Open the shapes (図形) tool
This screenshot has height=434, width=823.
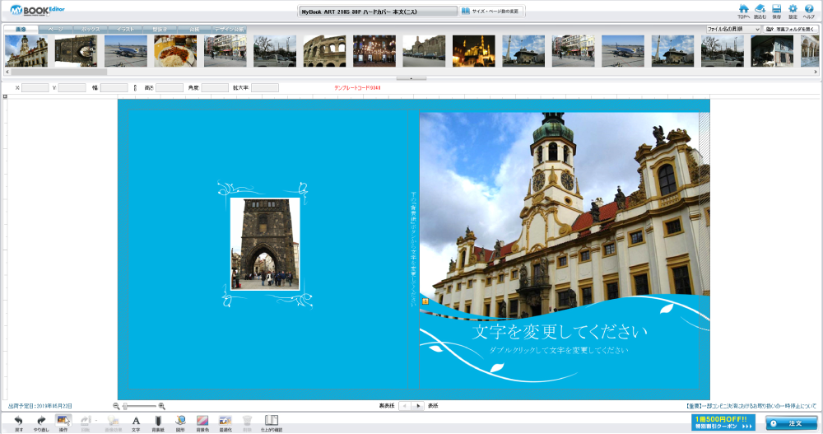click(180, 419)
